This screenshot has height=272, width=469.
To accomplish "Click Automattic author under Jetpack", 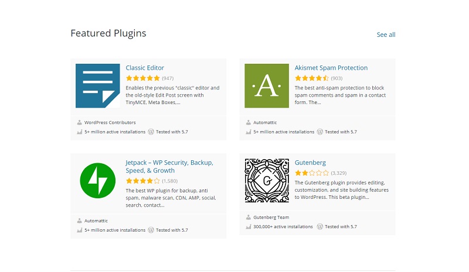I will (96, 221).
